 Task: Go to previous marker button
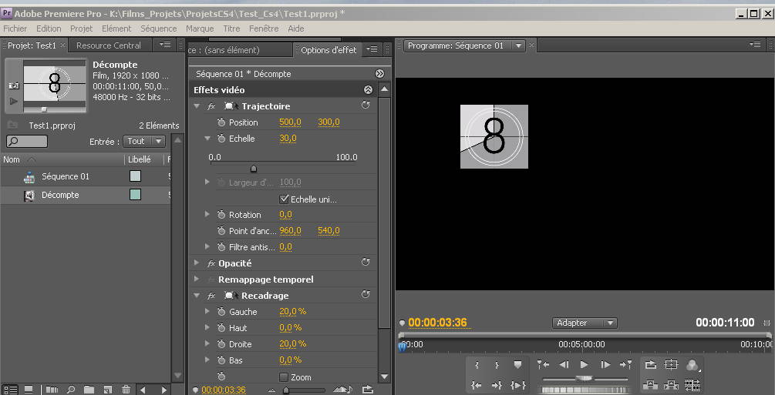(x=543, y=365)
